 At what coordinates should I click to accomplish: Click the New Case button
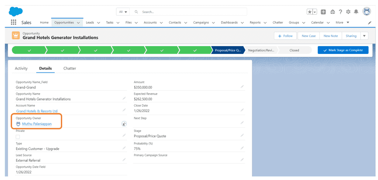pos(309,36)
